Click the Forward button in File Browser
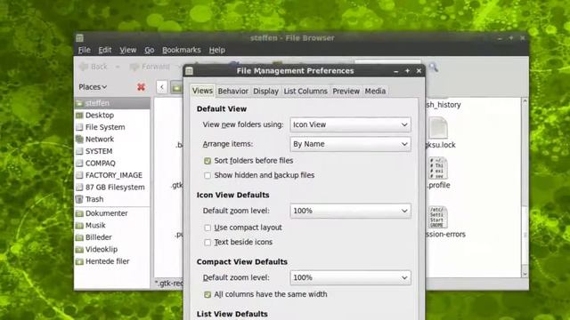Viewport: 570px width, 320px height. click(x=151, y=67)
